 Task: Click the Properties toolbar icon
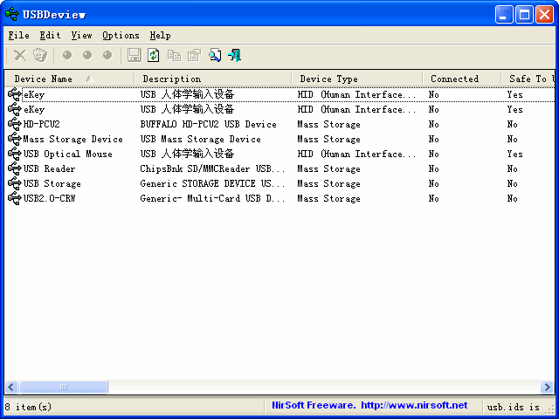point(194,55)
